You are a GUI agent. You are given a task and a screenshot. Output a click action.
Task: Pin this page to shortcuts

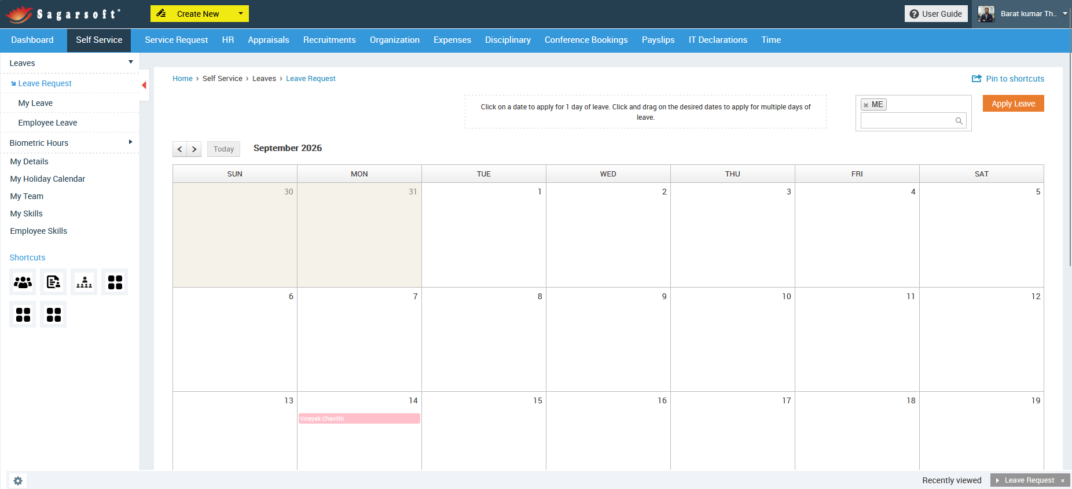coord(1008,79)
